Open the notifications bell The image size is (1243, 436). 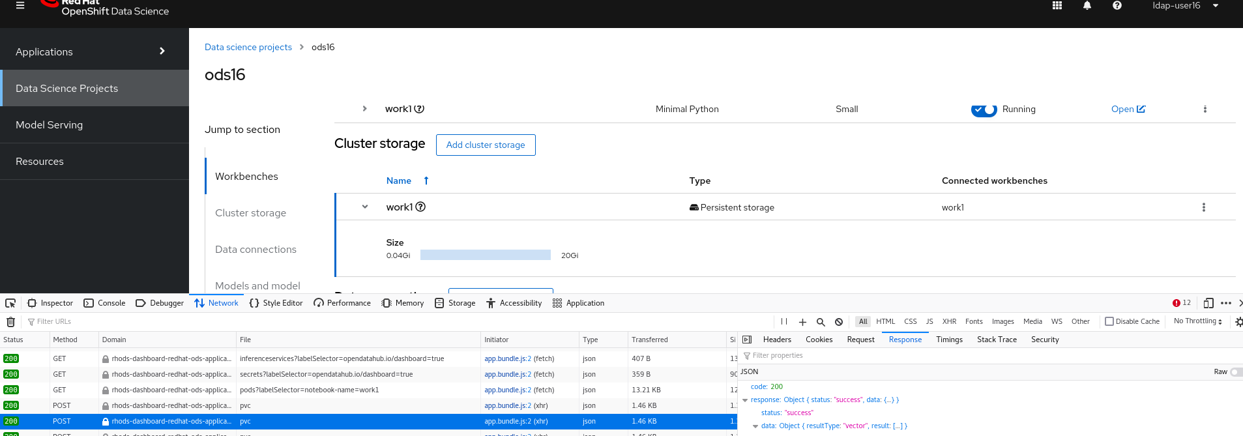[x=1087, y=5]
